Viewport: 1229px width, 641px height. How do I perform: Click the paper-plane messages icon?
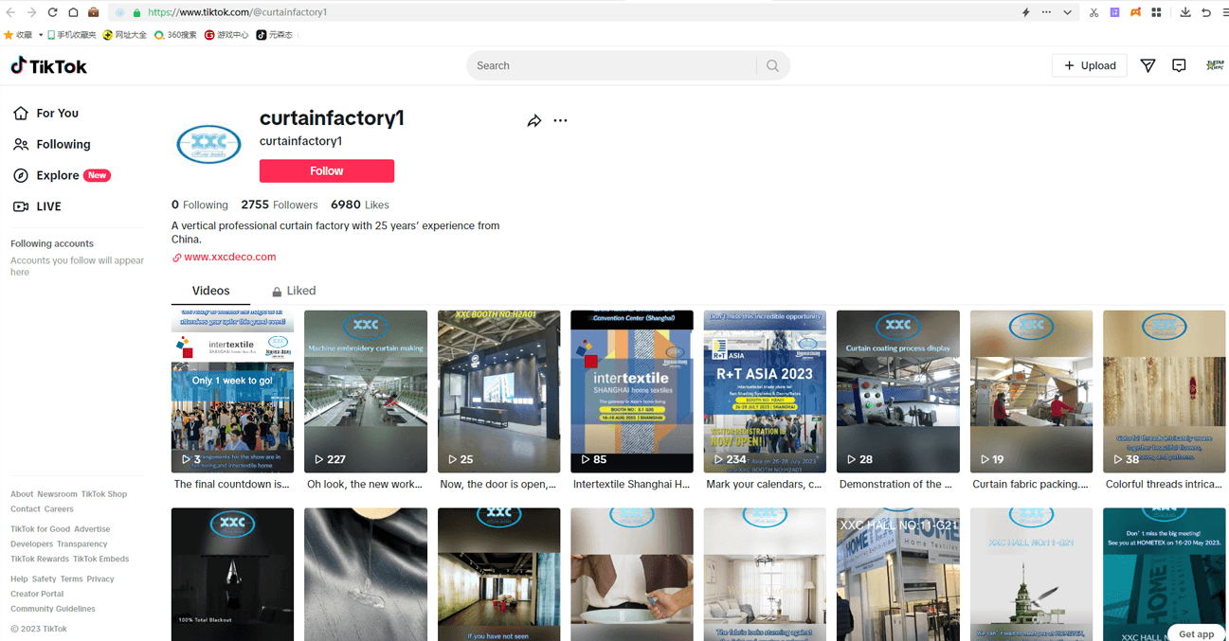1148,65
